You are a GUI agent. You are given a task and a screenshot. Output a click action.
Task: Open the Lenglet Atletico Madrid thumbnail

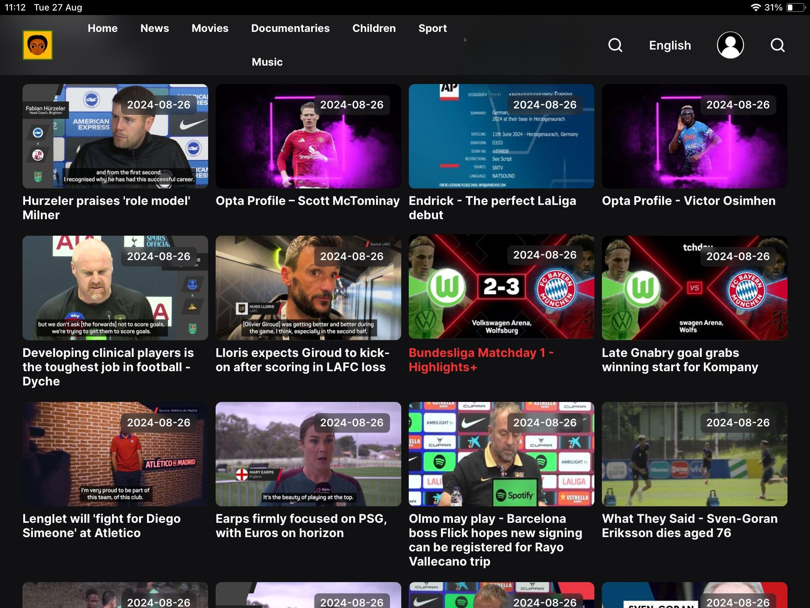(115, 454)
